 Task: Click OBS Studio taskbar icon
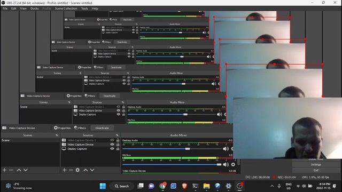coord(239,186)
